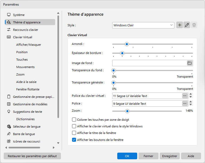205x163 pixels.
Task: Click the Suggestions de texte lightbulb icon
Action: tap(9, 112)
